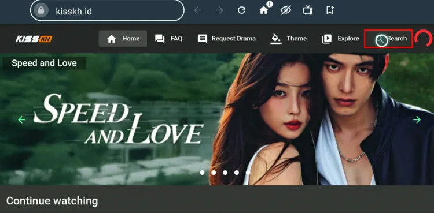
Task: Open the Home menu item
Action: tap(123, 39)
